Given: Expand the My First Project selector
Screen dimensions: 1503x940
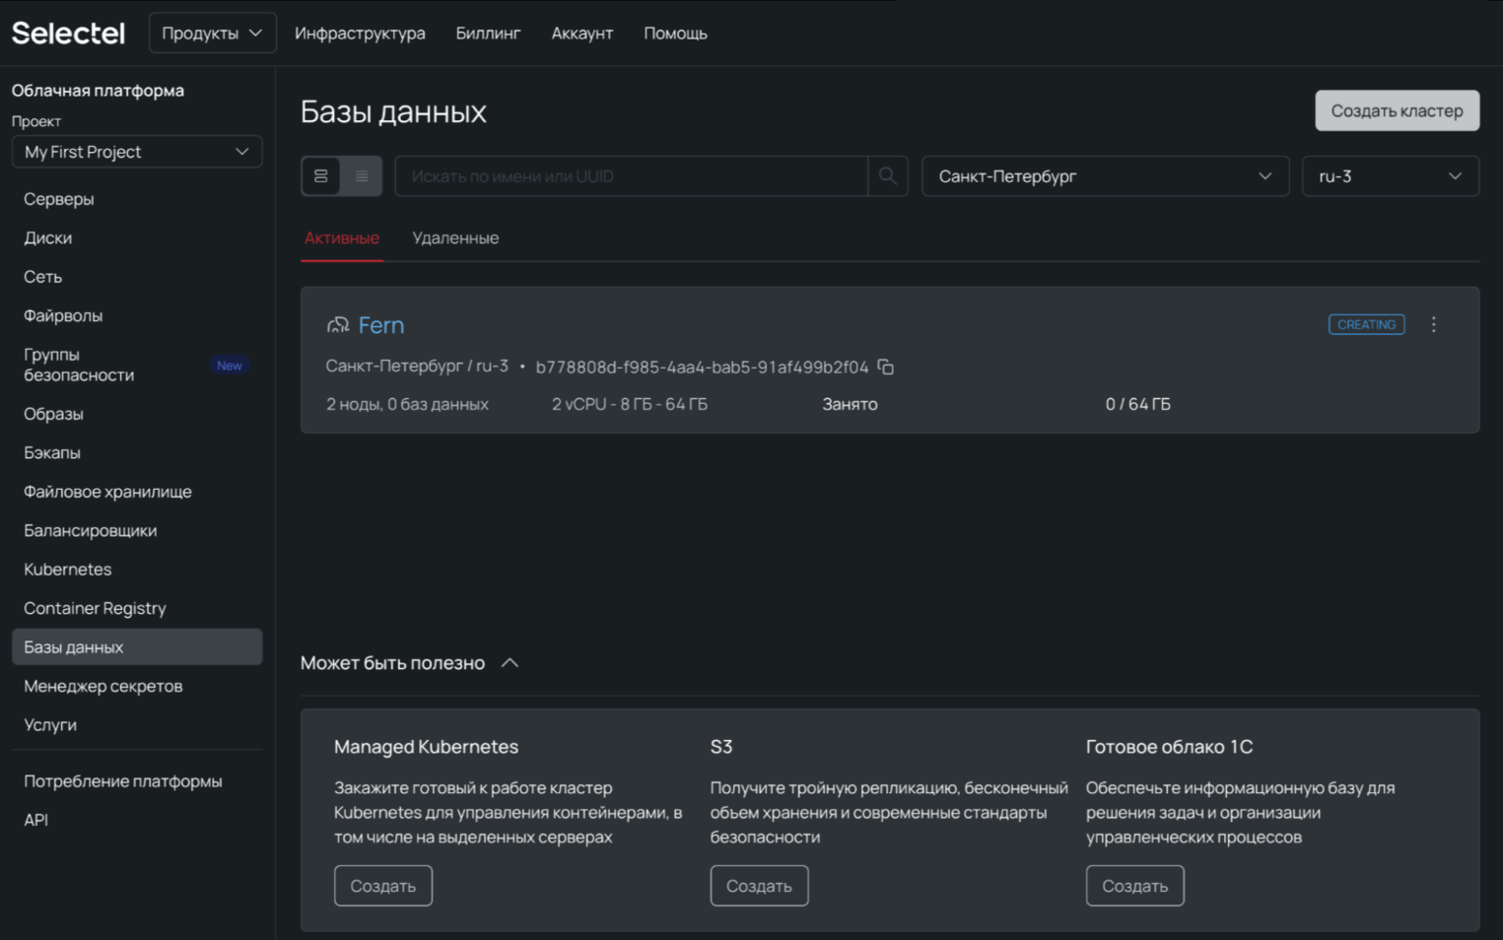Looking at the screenshot, I should coord(137,152).
